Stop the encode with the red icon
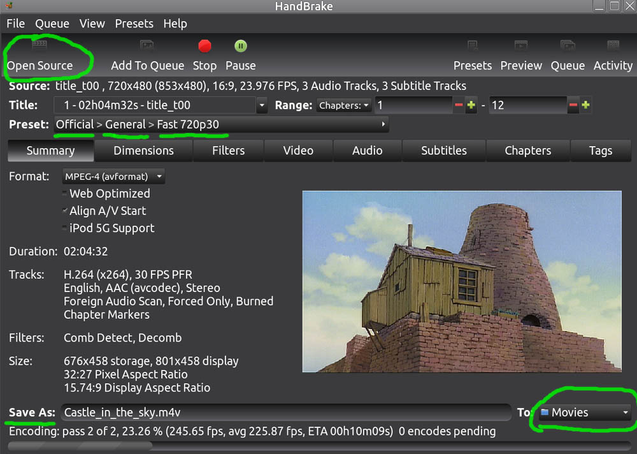Image resolution: width=637 pixels, height=454 pixels. point(204,46)
